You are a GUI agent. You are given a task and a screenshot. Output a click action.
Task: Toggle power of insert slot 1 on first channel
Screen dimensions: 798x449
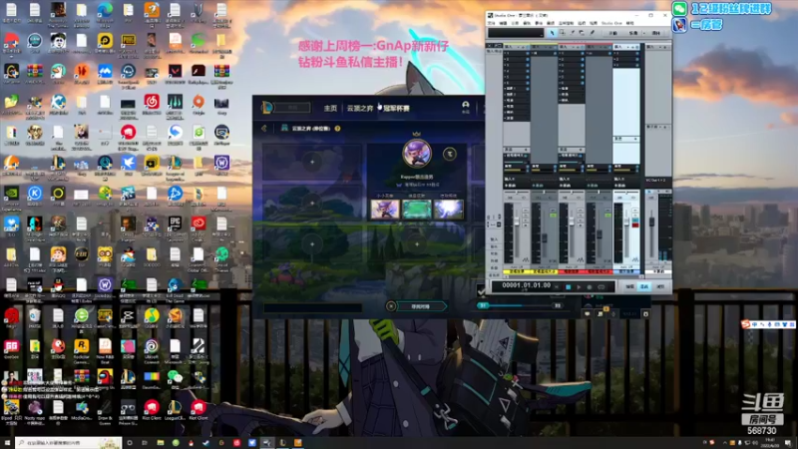pyautogui.click(x=528, y=54)
